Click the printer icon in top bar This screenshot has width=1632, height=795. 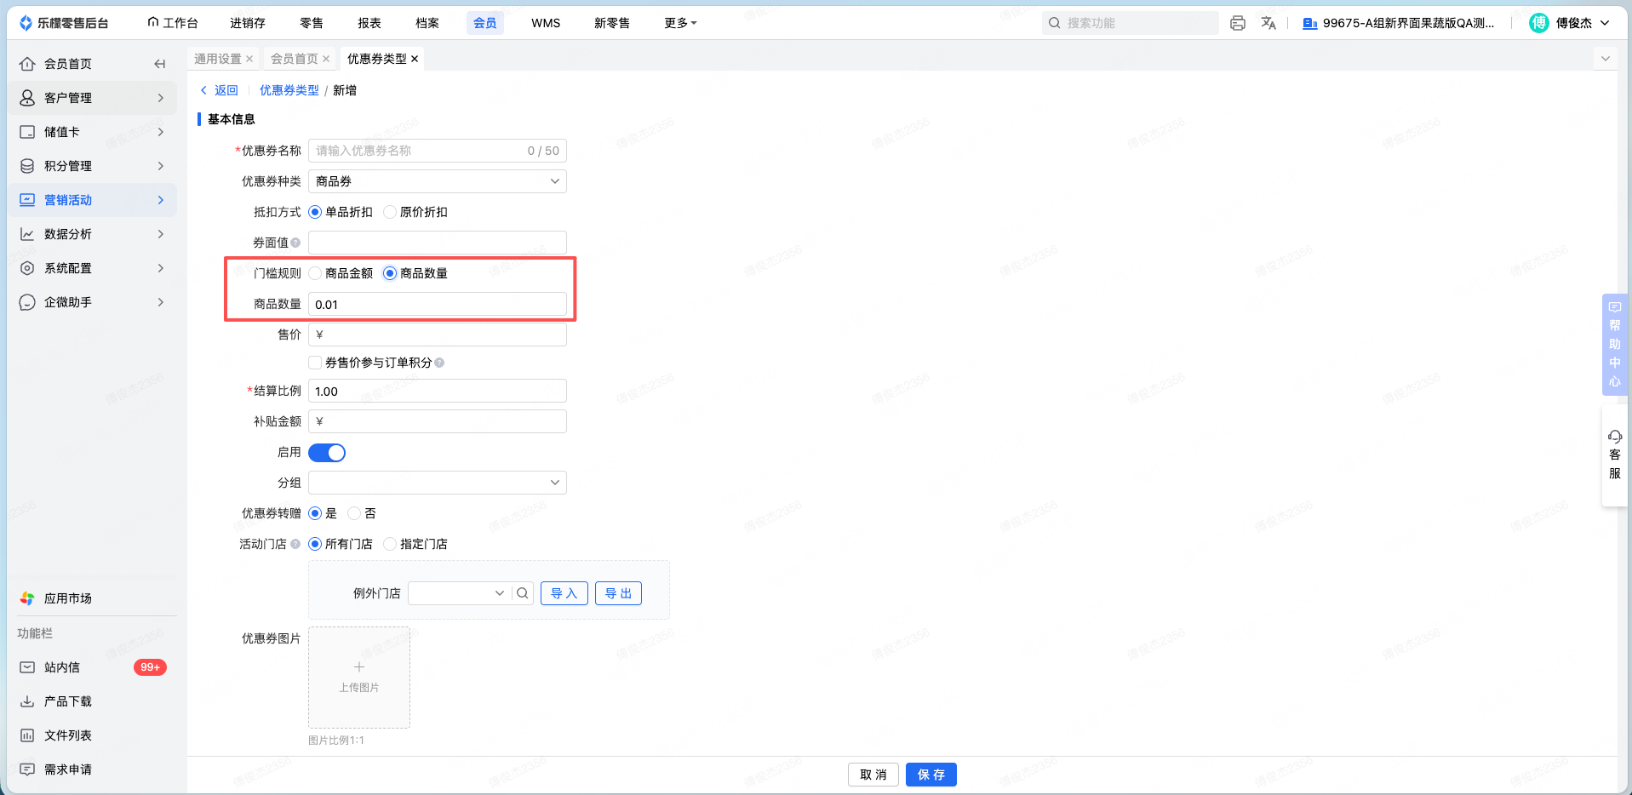tap(1238, 23)
